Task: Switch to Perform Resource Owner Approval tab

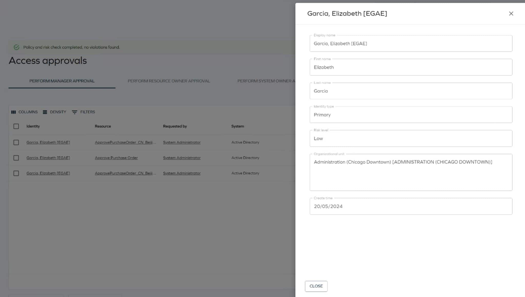Action: pos(169,81)
